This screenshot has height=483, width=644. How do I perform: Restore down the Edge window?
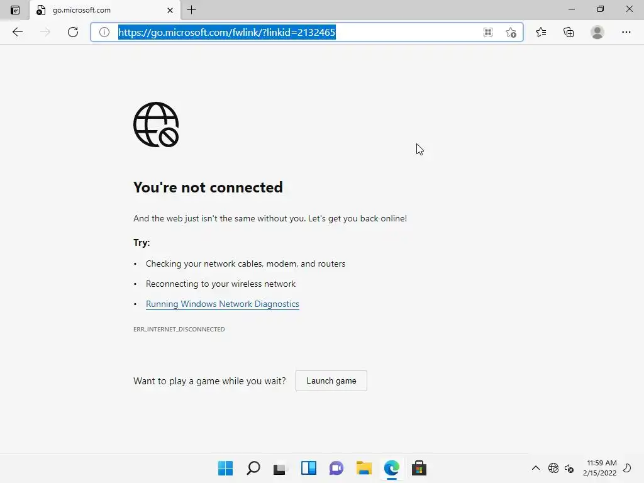click(x=600, y=9)
